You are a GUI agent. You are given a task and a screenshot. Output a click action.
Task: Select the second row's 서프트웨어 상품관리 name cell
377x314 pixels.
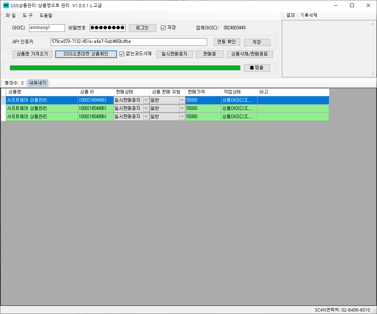coord(42,108)
